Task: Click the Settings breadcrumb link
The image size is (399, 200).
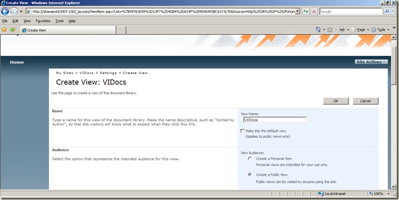Action: tap(108, 73)
